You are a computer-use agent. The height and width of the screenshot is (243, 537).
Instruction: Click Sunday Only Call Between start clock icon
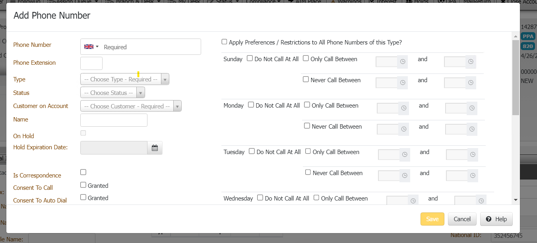point(403,62)
